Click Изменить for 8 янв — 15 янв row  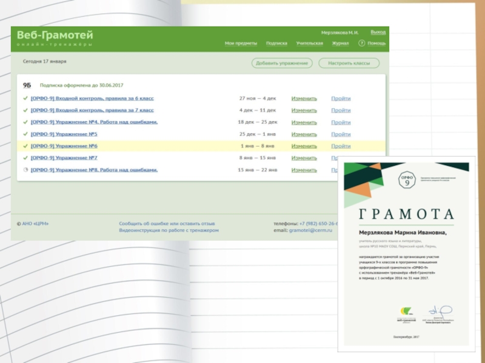point(304,158)
